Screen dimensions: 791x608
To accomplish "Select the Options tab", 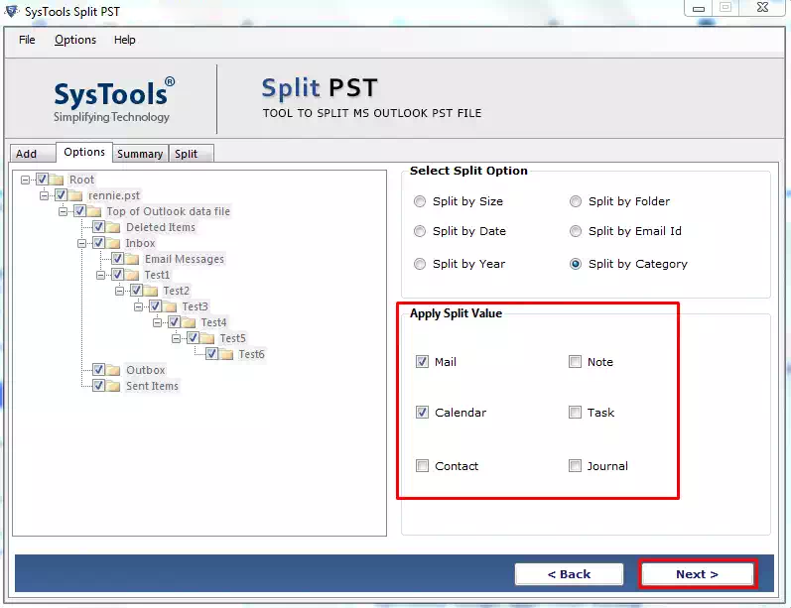I will [x=83, y=152].
